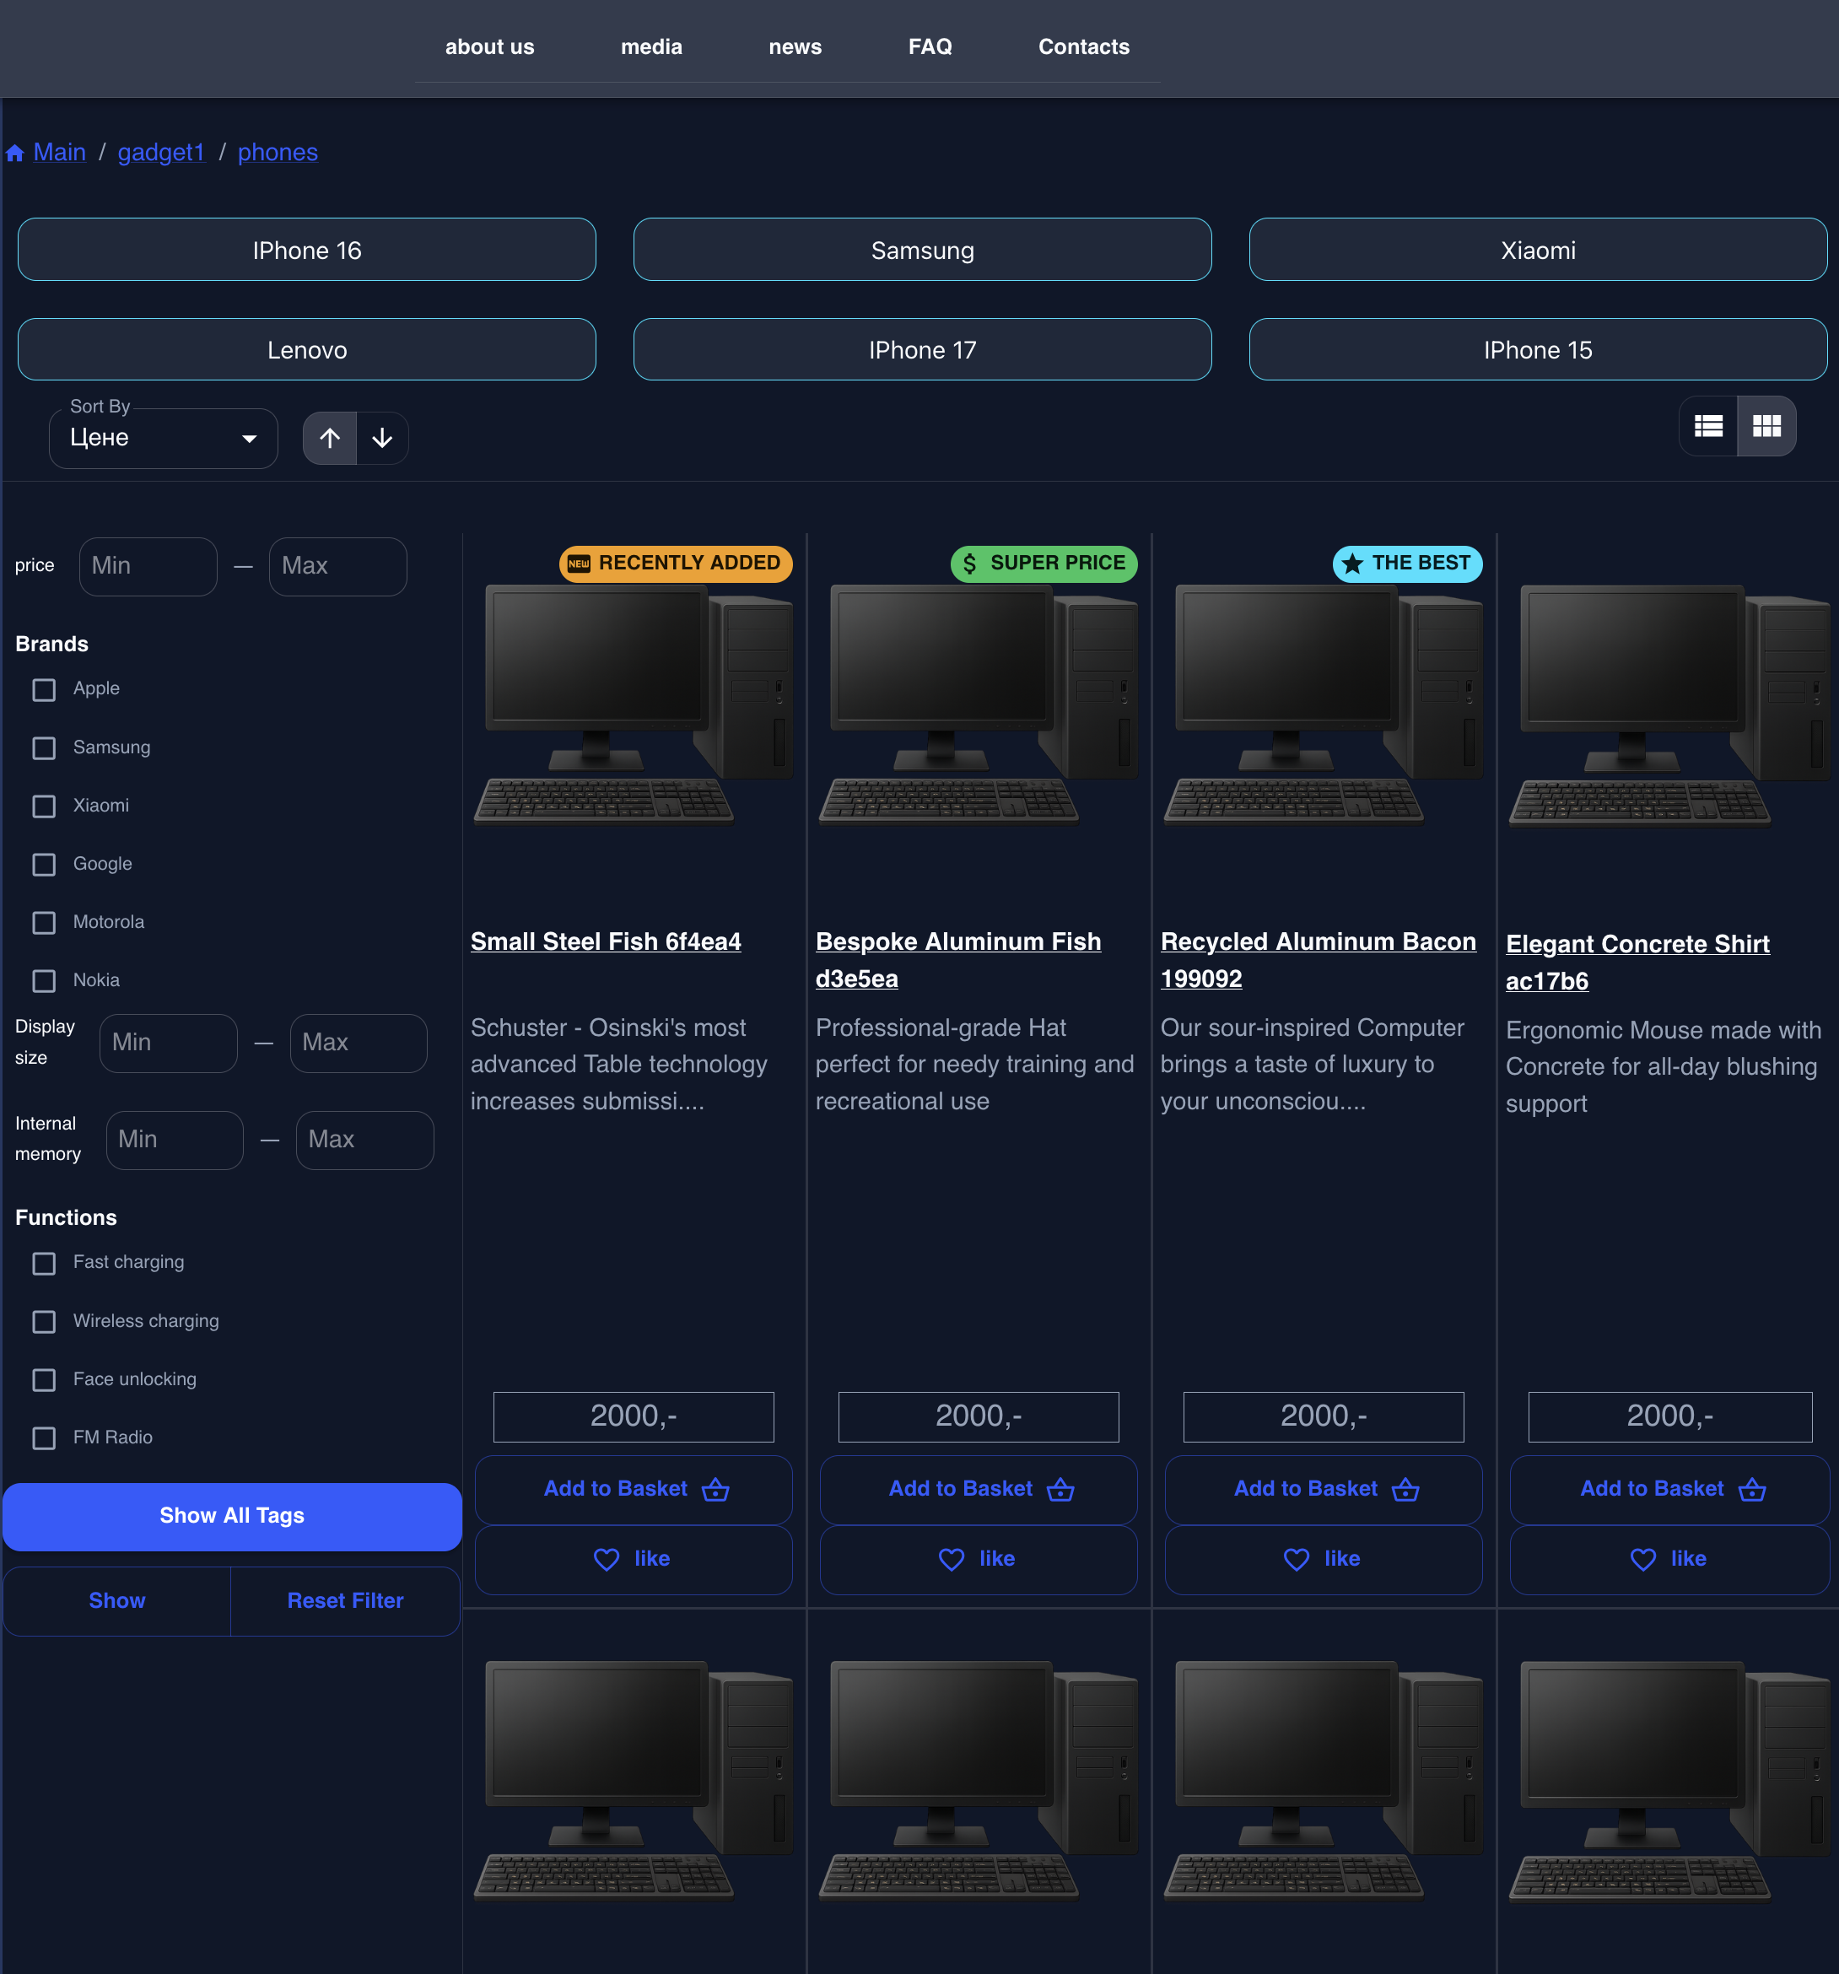
Task: Click Show All Tags button
Action: (x=232, y=1516)
